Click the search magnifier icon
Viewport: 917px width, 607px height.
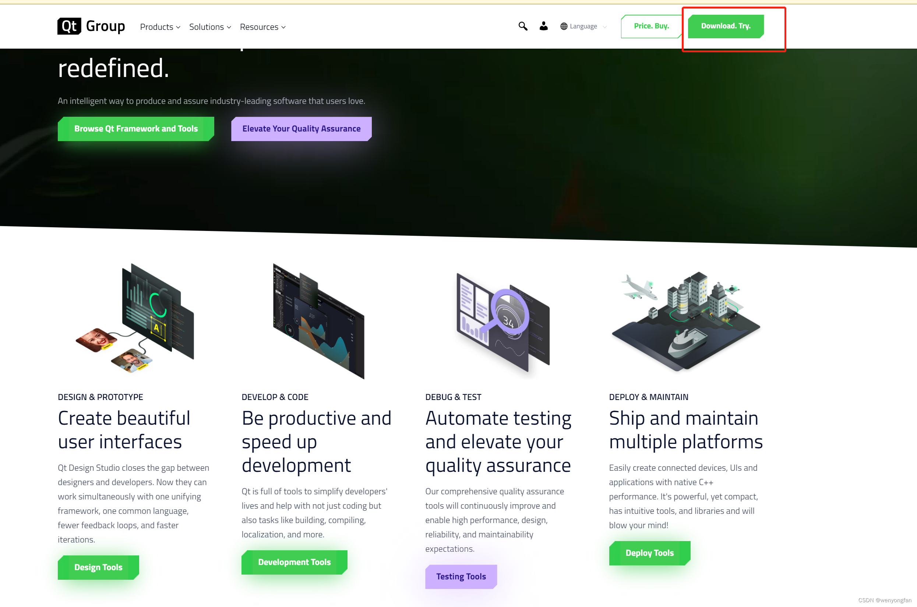pyautogui.click(x=522, y=25)
